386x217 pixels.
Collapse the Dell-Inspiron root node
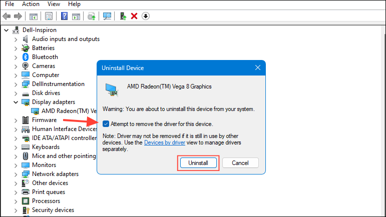click(x=7, y=30)
